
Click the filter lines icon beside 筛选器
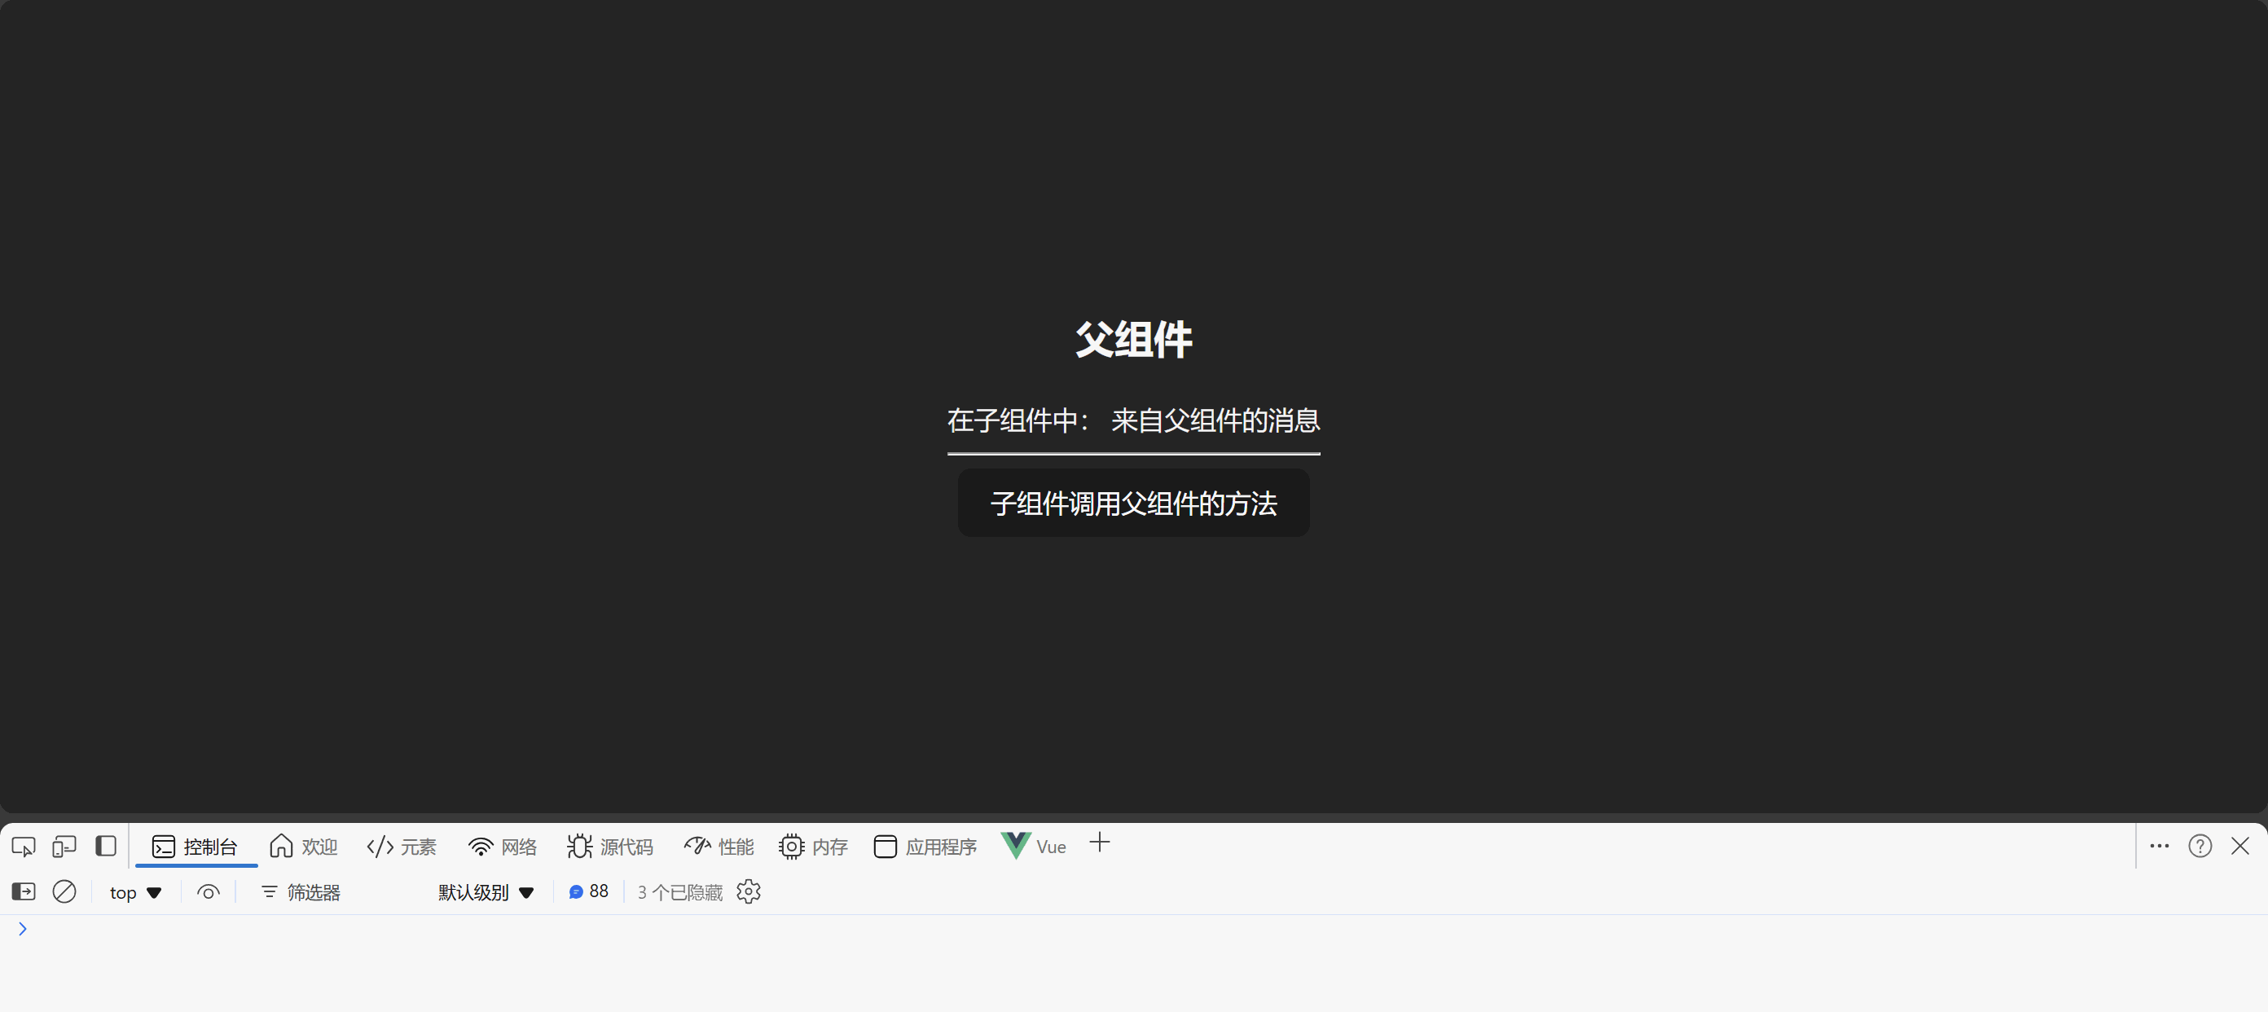point(270,892)
